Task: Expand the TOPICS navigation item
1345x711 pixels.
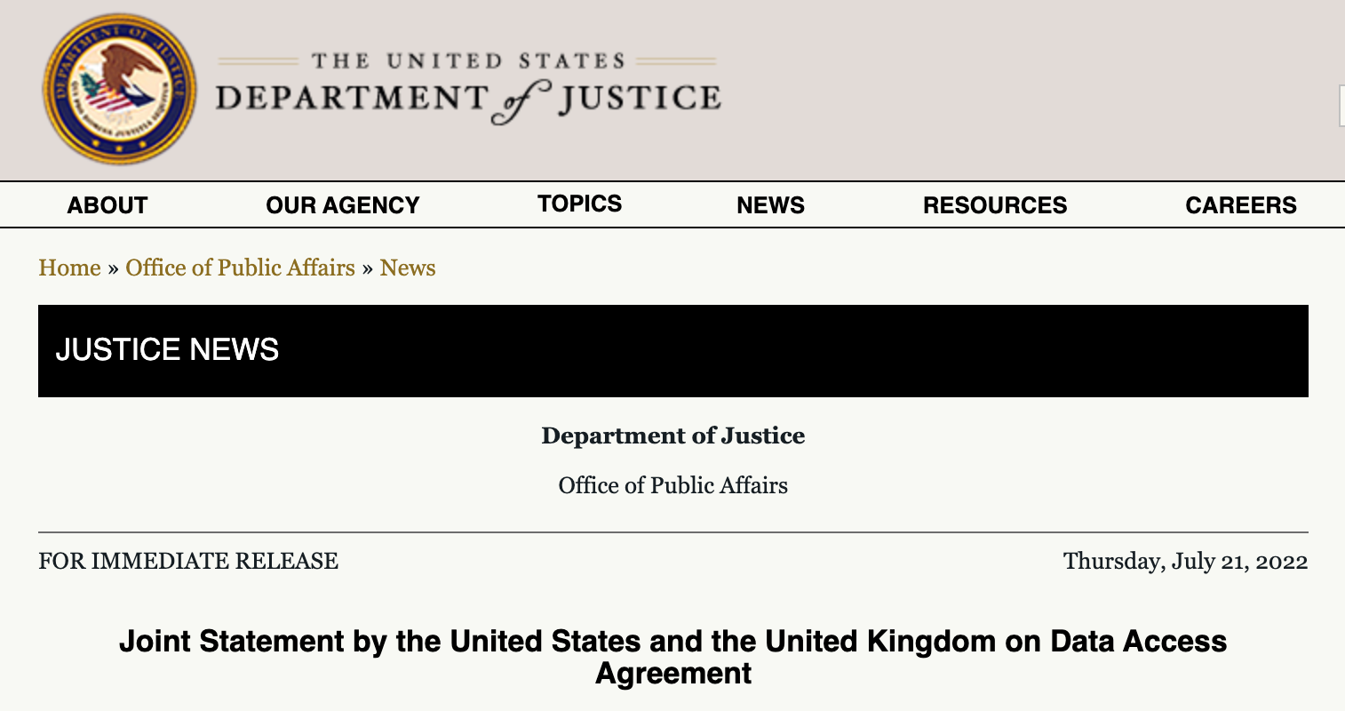Action: click(x=580, y=204)
